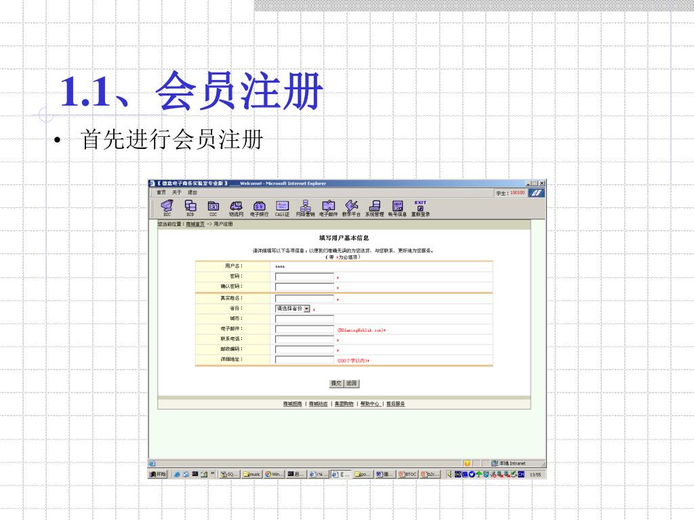Open the 退出 menu
694x520 pixels.
192,192
